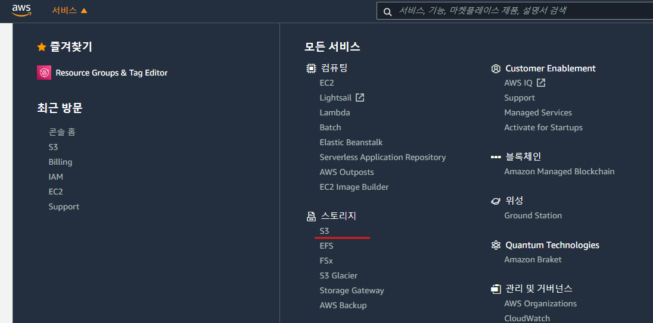Open S3 Glacier service

(338, 275)
